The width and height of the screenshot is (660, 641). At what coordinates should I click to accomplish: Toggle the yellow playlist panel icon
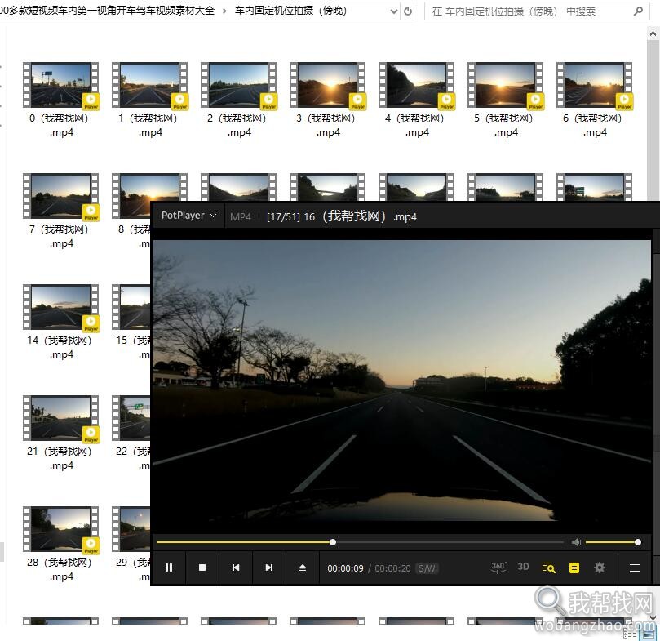tap(574, 568)
